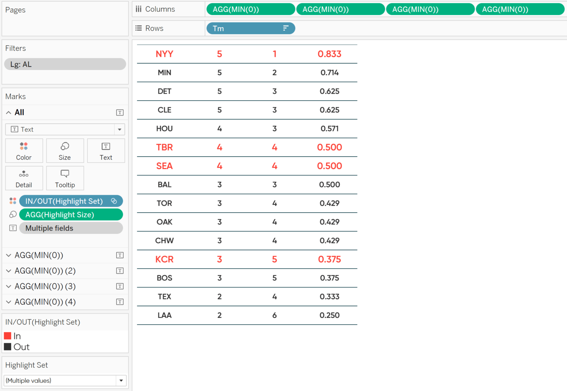Click the Columns shelf icon
The width and height of the screenshot is (567, 391).
coord(138,9)
